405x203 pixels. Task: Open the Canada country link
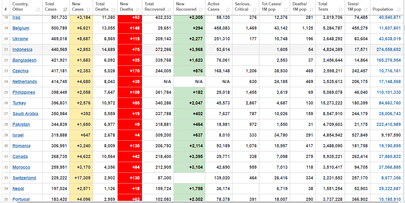[x=20, y=156]
